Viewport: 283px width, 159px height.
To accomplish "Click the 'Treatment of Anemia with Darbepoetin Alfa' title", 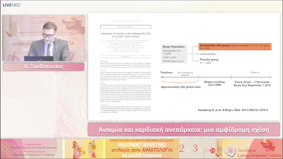I will 126,35.
